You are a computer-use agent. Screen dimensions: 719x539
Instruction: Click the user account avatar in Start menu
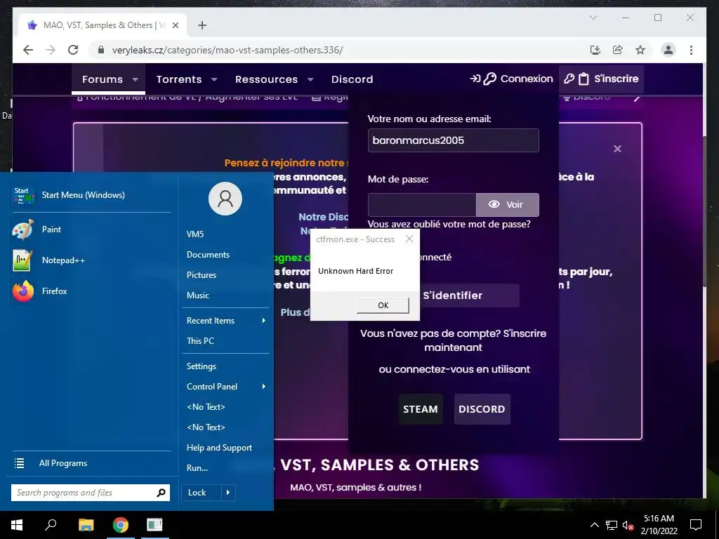point(225,199)
